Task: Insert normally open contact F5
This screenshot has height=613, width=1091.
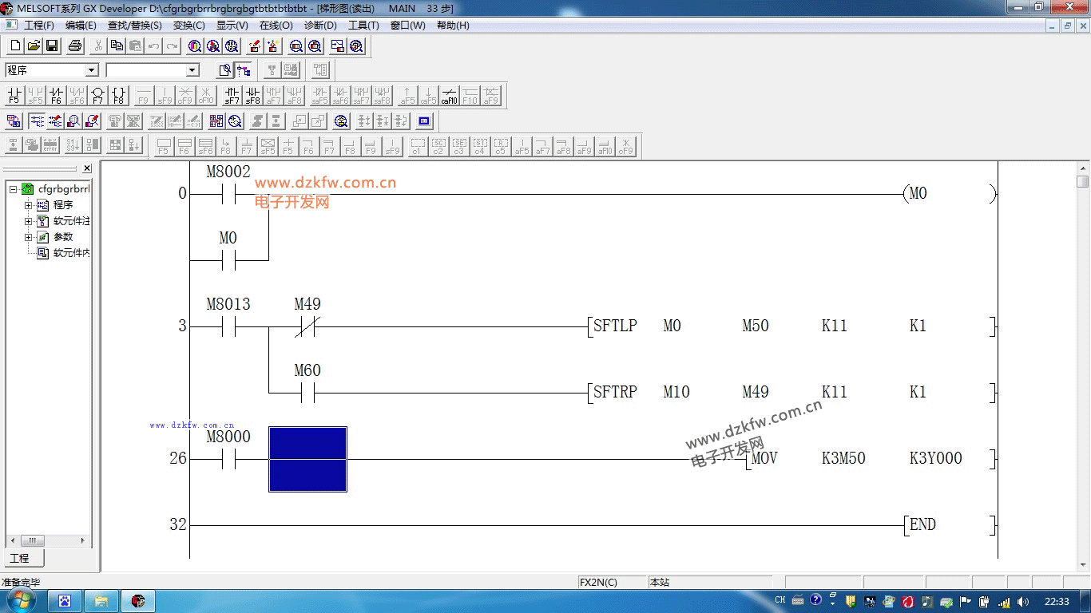Action: [14, 97]
